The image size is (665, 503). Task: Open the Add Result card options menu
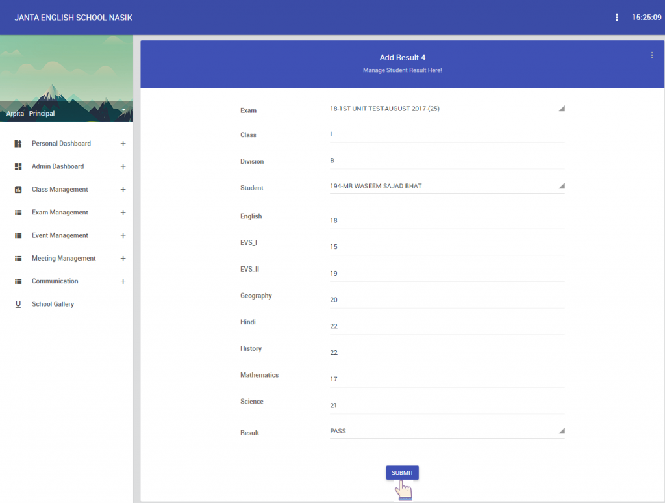[x=651, y=56]
